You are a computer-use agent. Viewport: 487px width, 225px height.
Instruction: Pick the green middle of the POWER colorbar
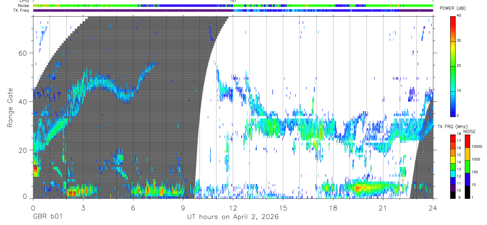pos(453,66)
